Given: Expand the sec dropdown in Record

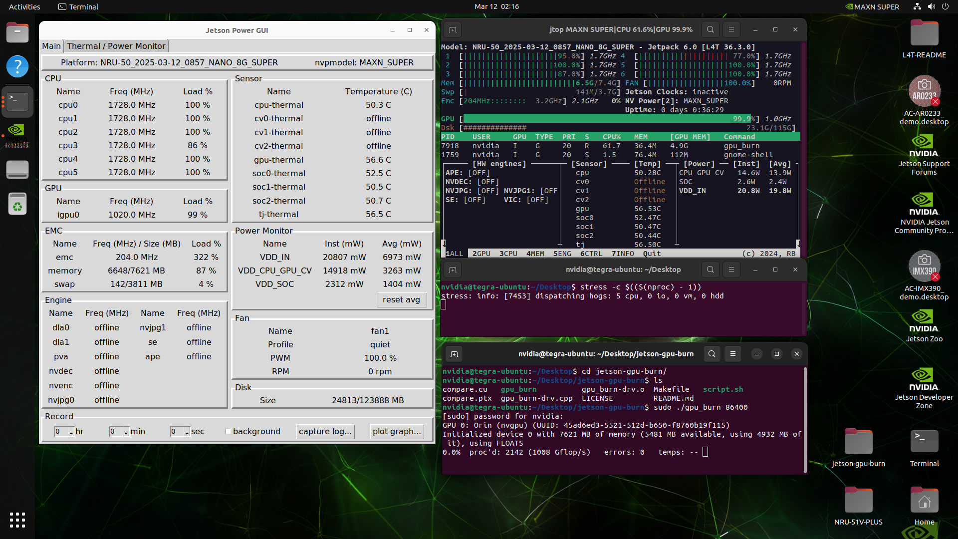Looking at the screenshot, I should coord(187,432).
